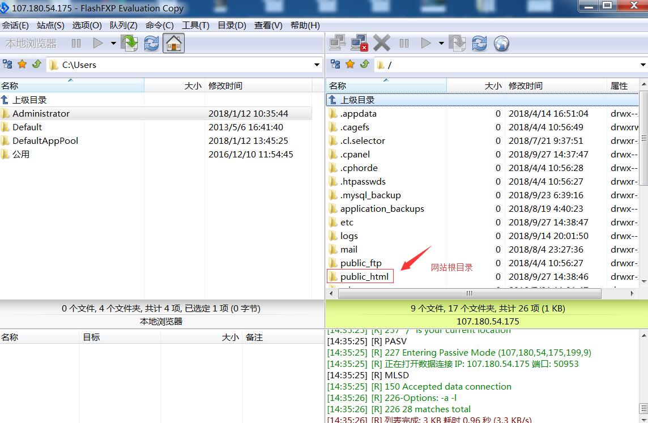Refresh the local browser pane listing
The height and width of the screenshot is (423, 648).
click(151, 44)
